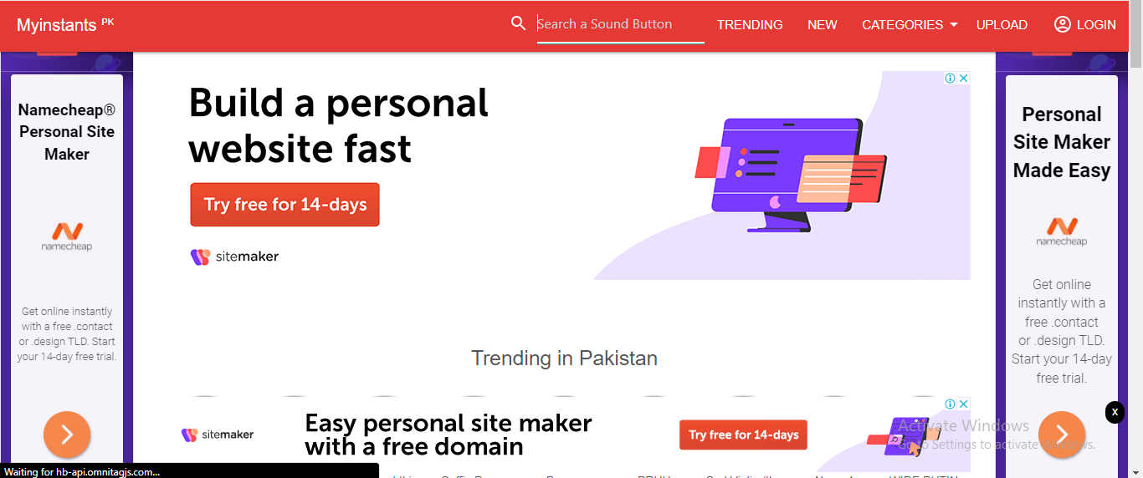Expand the CATEGORIES dropdown menu
The width and height of the screenshot is (1143, 478).
coord(910,25)
